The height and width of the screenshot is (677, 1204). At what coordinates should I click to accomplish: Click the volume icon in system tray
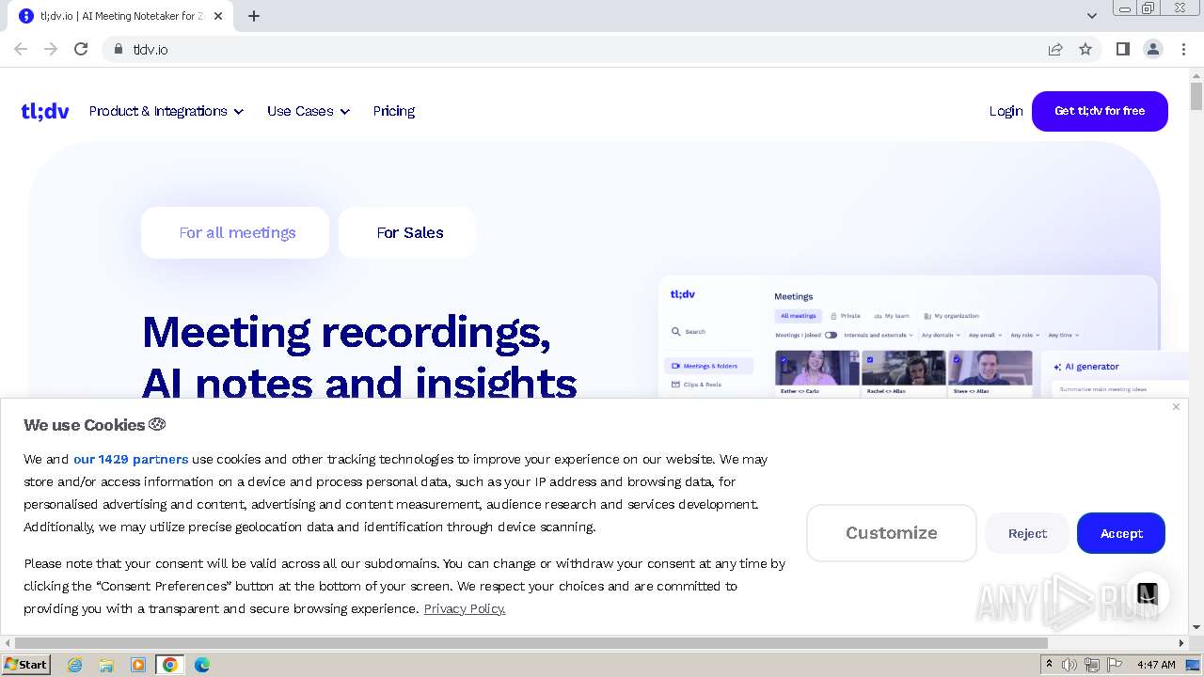point(1069,665)
